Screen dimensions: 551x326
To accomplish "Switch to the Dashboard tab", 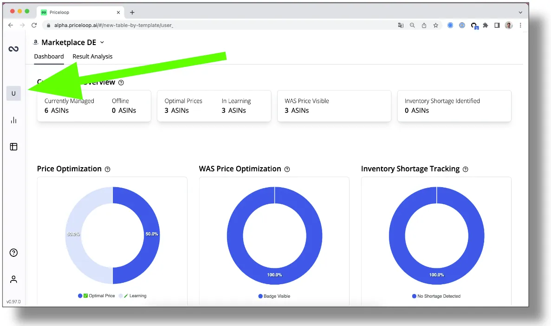I will pyautogui.click(x=49, y=57).
